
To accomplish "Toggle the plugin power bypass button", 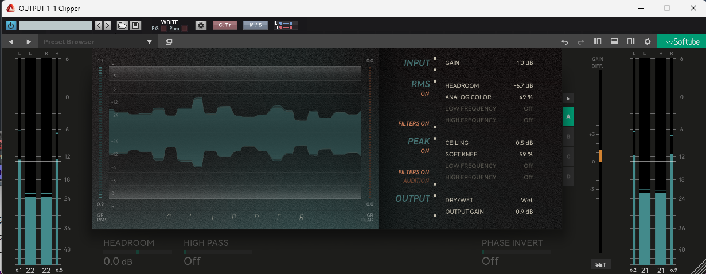I will (11, 25).
